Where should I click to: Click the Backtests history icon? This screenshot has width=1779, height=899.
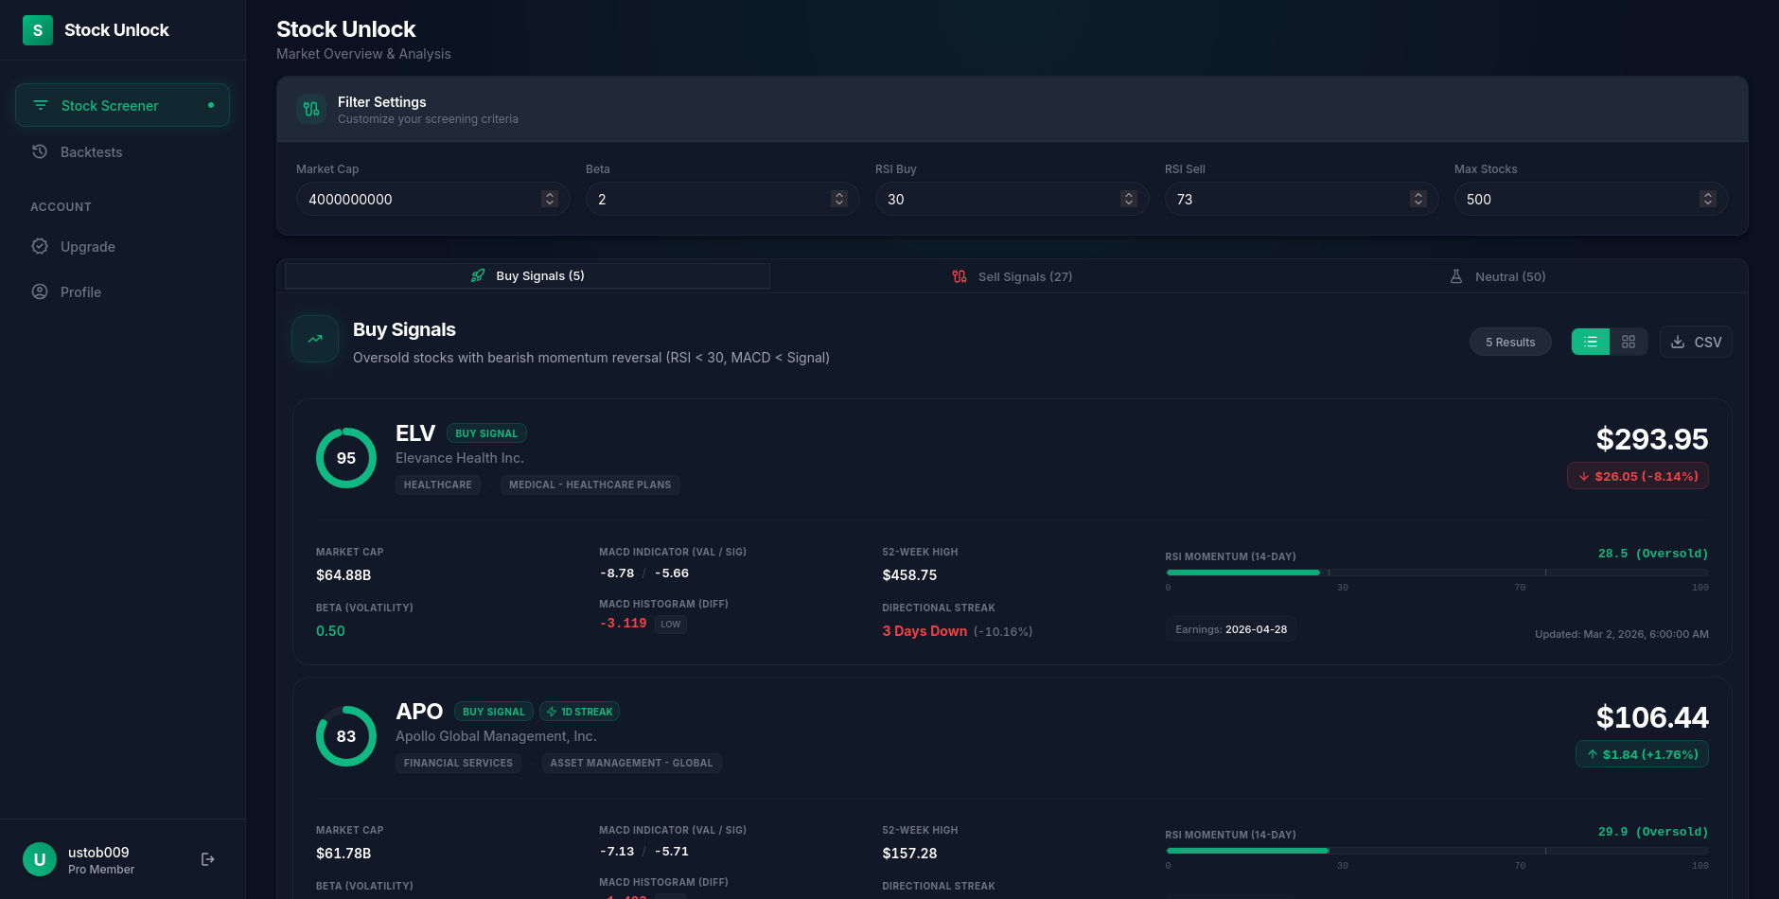(x=40, y=151)
